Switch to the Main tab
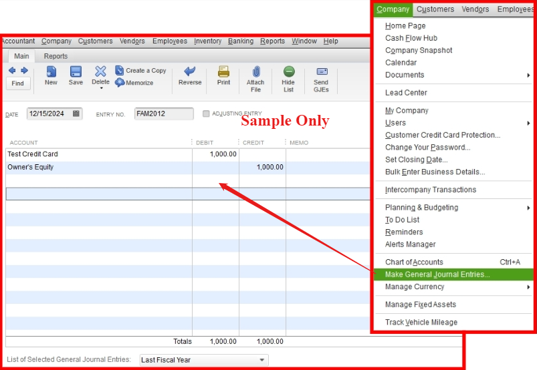The height and width of the screenshot is (370, 537). pyautogui.click(x=21, y=56)
